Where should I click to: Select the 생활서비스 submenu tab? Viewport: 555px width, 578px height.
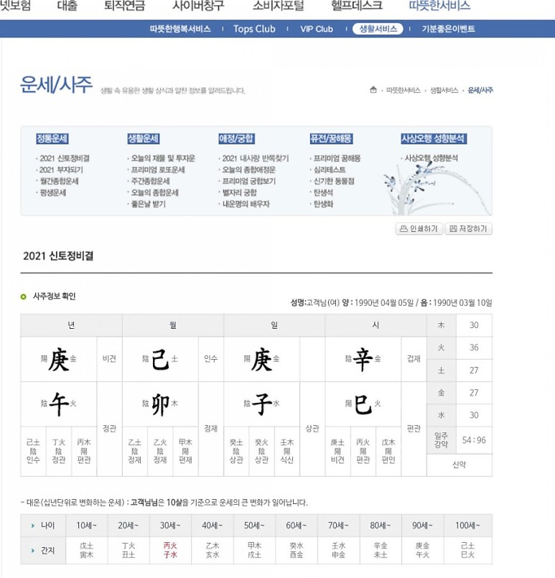pos(378,29)
